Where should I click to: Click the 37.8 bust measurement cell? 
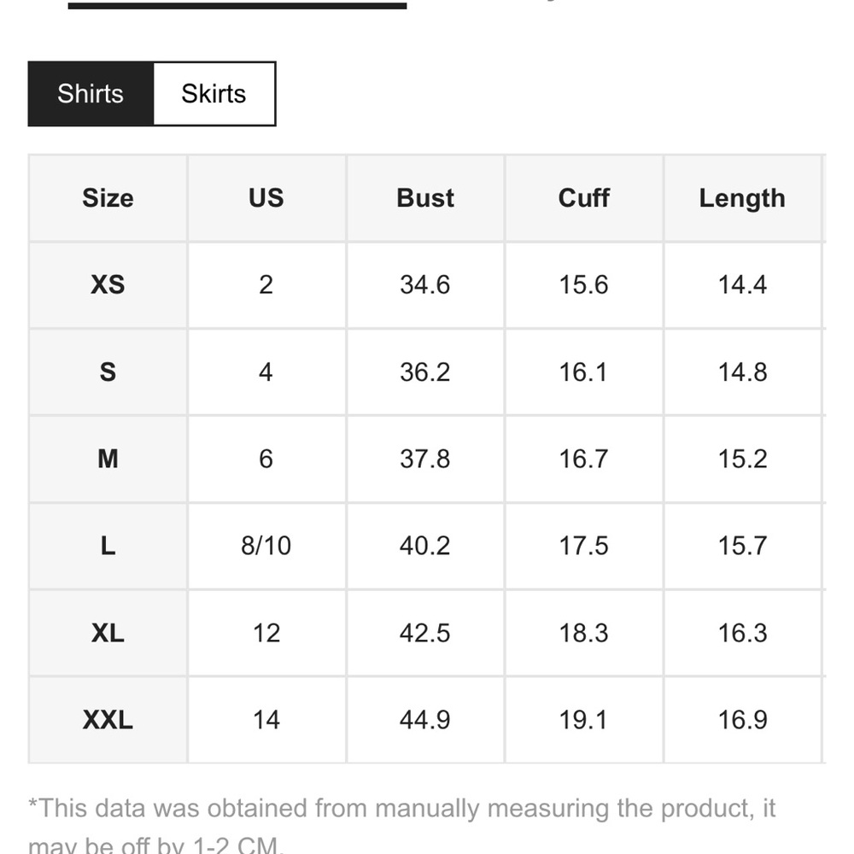pos(425,459)
